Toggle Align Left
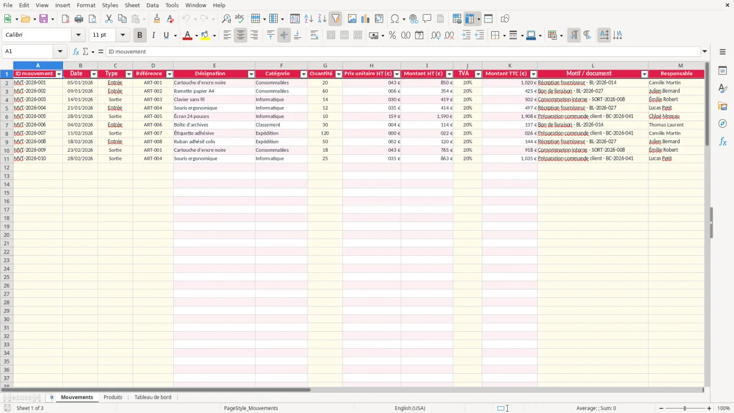Image resolution: width=734 pixels, height=413 pixels. click(227, 35)
